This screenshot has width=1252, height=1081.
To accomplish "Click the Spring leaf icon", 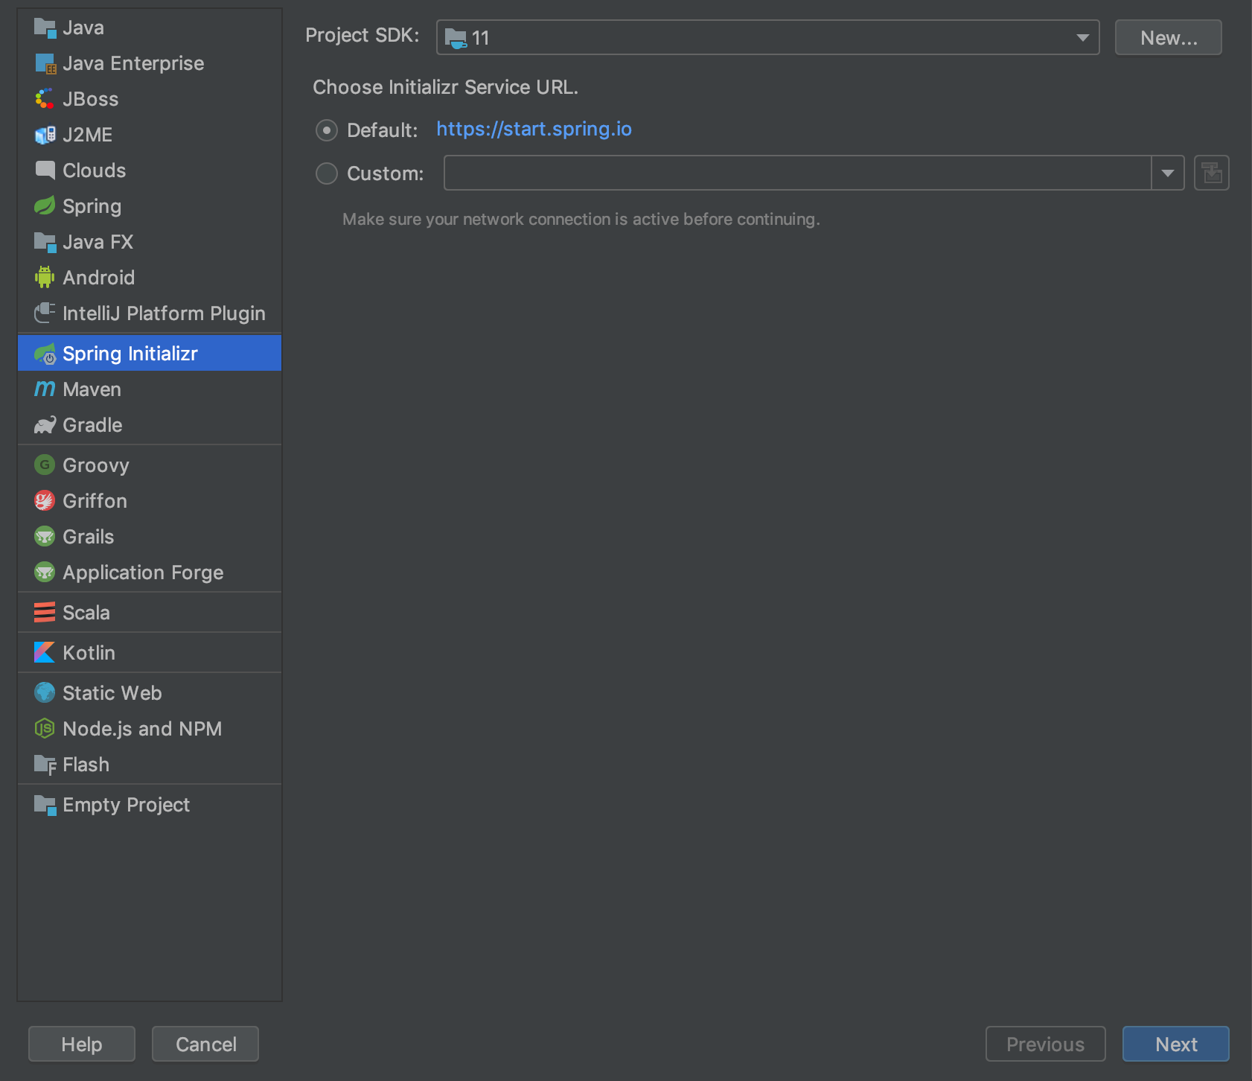I will (45, 206).
